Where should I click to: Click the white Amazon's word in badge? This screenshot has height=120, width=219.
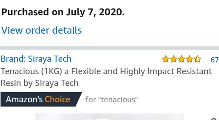(x=24, y=99)
